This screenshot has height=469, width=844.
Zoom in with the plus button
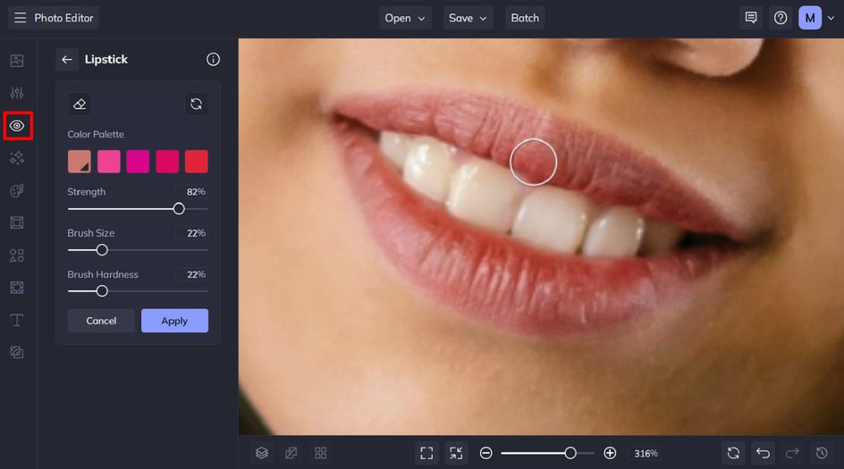[610, 454]
